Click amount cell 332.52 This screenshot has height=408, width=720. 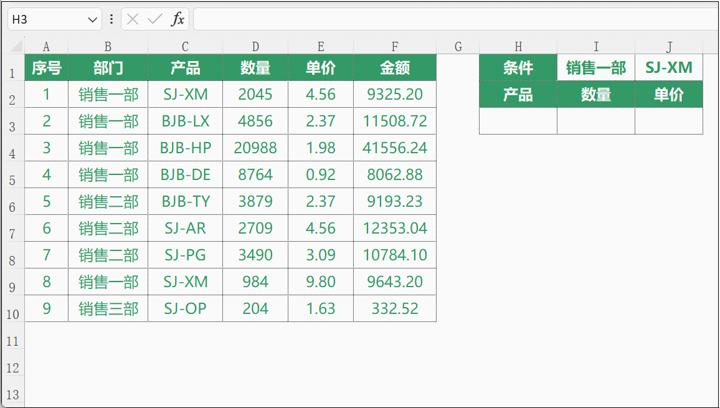pyautogui.click(x=395, y=308)
